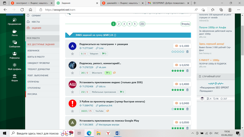Trash the Подписка, репост task
The image size is (244, 137).
[187, 71]
